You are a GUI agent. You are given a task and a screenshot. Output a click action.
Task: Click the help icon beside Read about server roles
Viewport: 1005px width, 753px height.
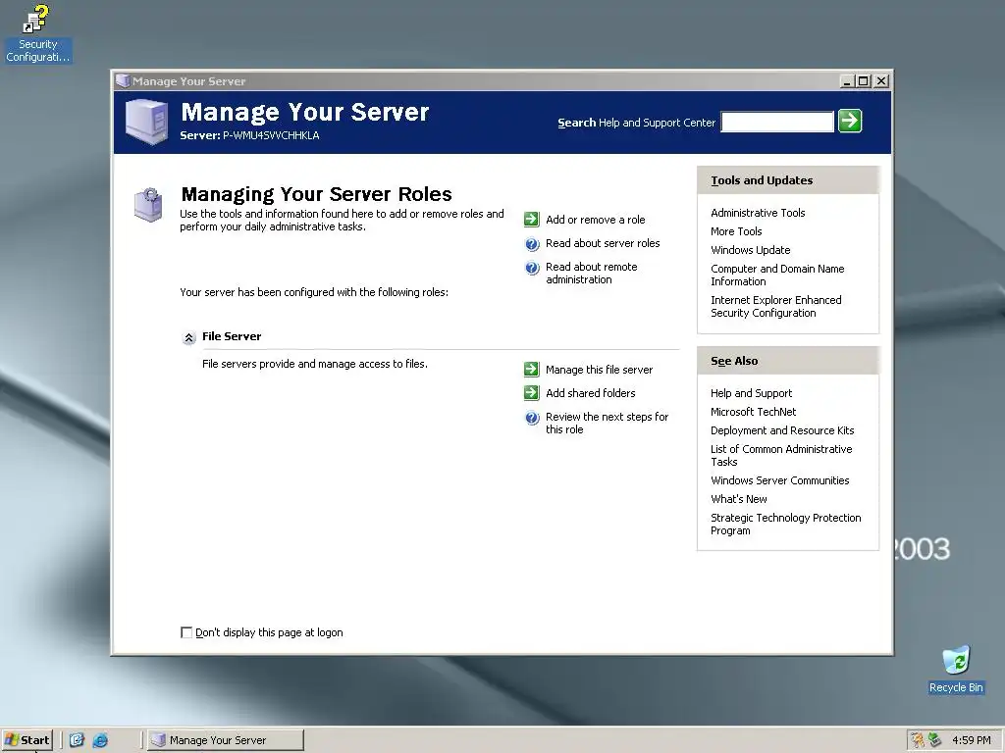pyautogui.click(x=532, y=244)
